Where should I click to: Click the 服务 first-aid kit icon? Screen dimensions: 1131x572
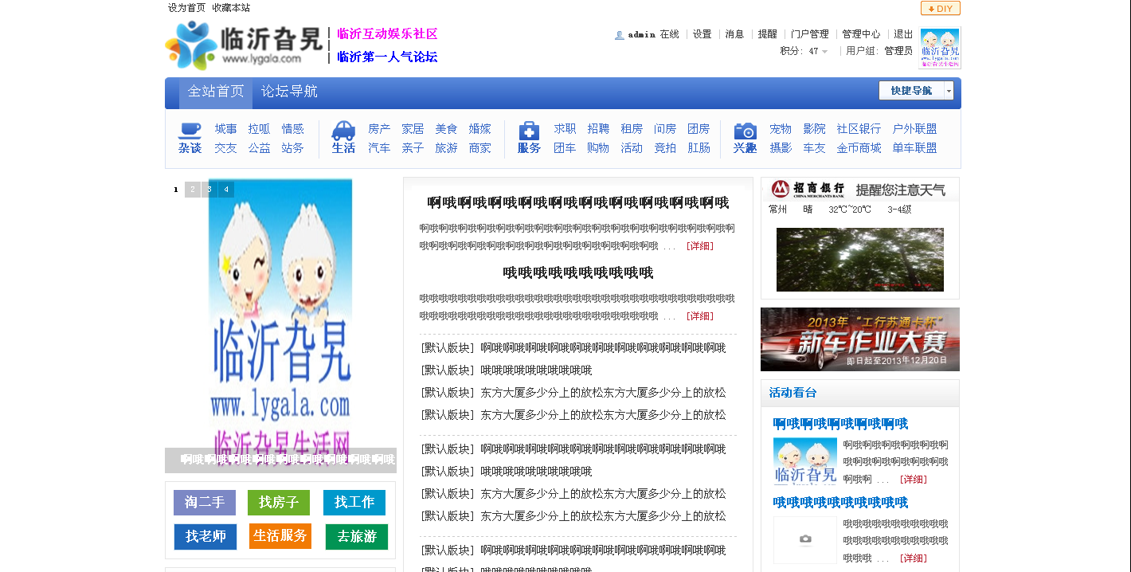pos(529,131)
